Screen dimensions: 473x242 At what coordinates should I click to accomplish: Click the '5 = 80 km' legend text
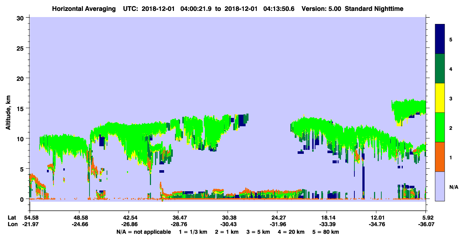(x=326, y=232)
